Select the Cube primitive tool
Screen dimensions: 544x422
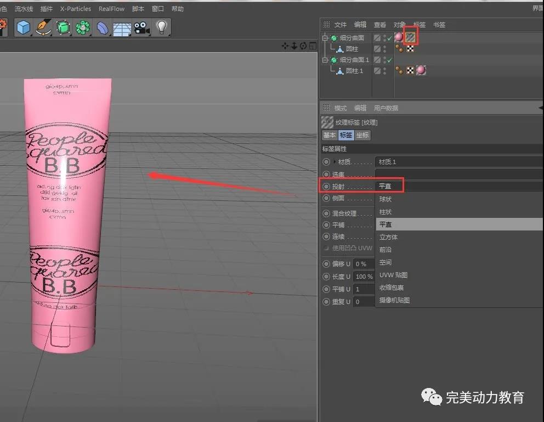(23, 27)
